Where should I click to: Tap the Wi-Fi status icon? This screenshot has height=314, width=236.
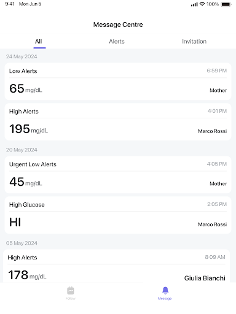click(x=202, y=4)
